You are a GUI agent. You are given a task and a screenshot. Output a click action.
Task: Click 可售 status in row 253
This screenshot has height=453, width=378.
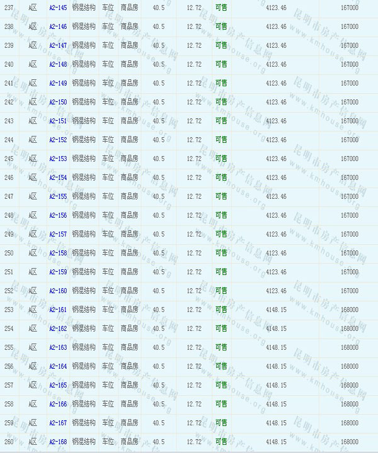point(221,310)
